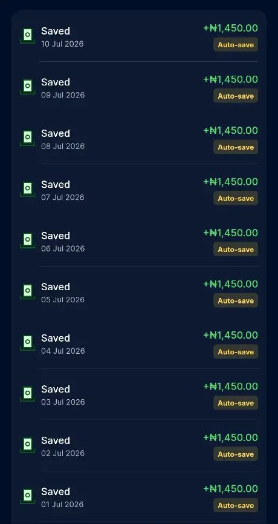Tap the cash icon for 01 Jul 2026
The image size is (278, 524).
[x=28, y=496]
